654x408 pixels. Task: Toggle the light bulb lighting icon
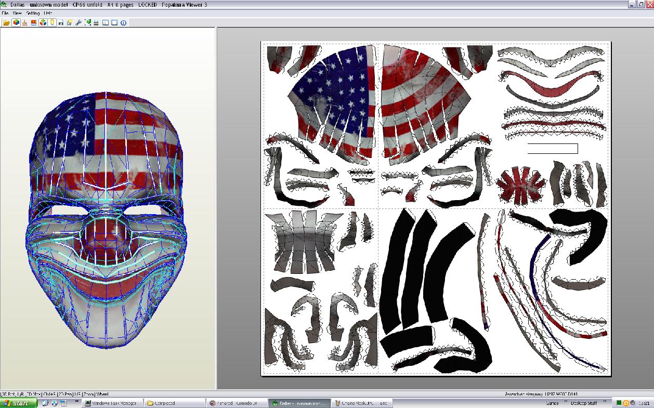52,23
